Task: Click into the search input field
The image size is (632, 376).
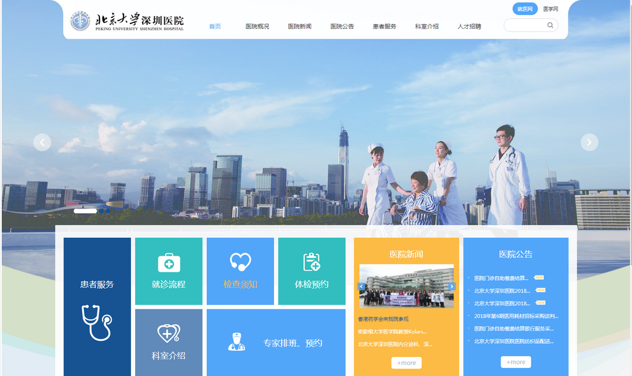Action: coord(525,25)
